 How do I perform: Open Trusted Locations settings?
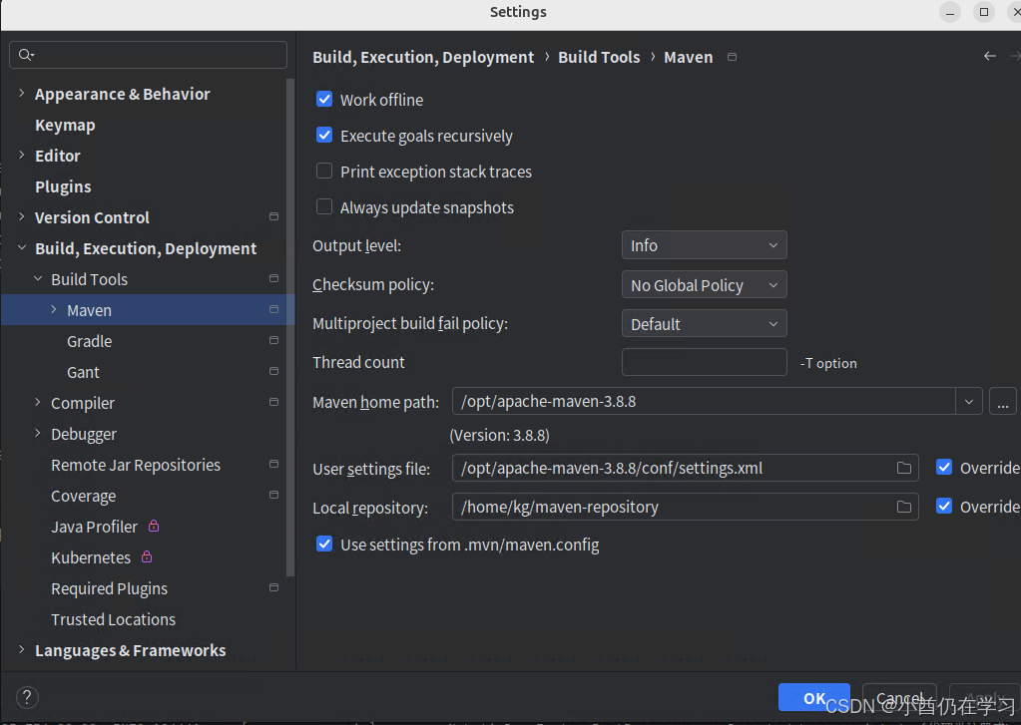click(x=114, y=619)
